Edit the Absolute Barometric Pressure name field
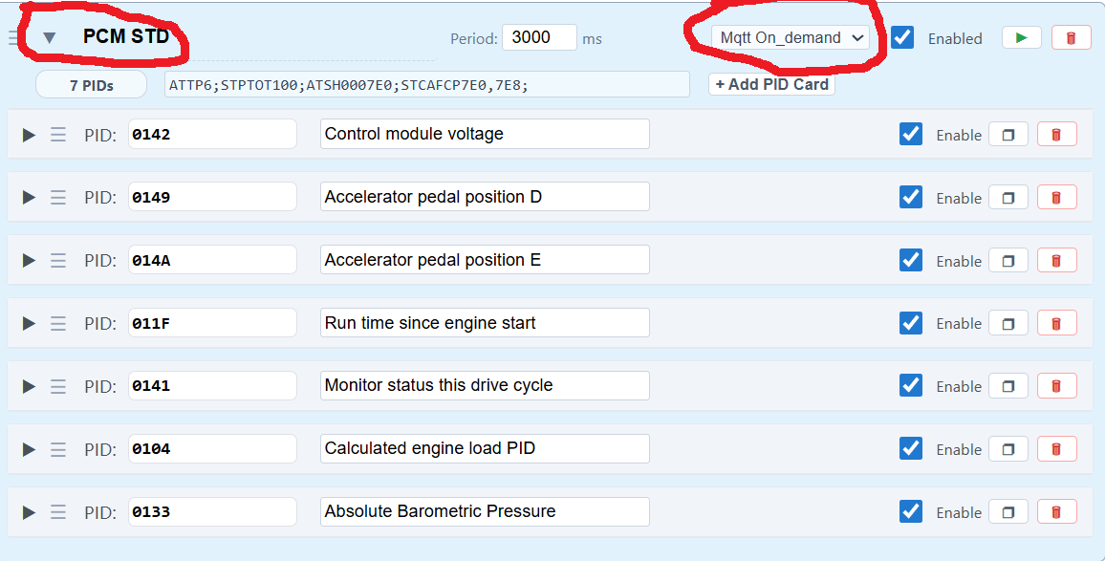Viewport: 1105px width, 561px height. click(485, 511)
